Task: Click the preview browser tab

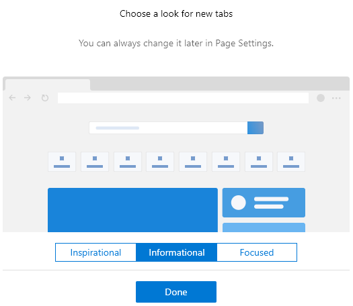Action: click(x=48, y=85)
